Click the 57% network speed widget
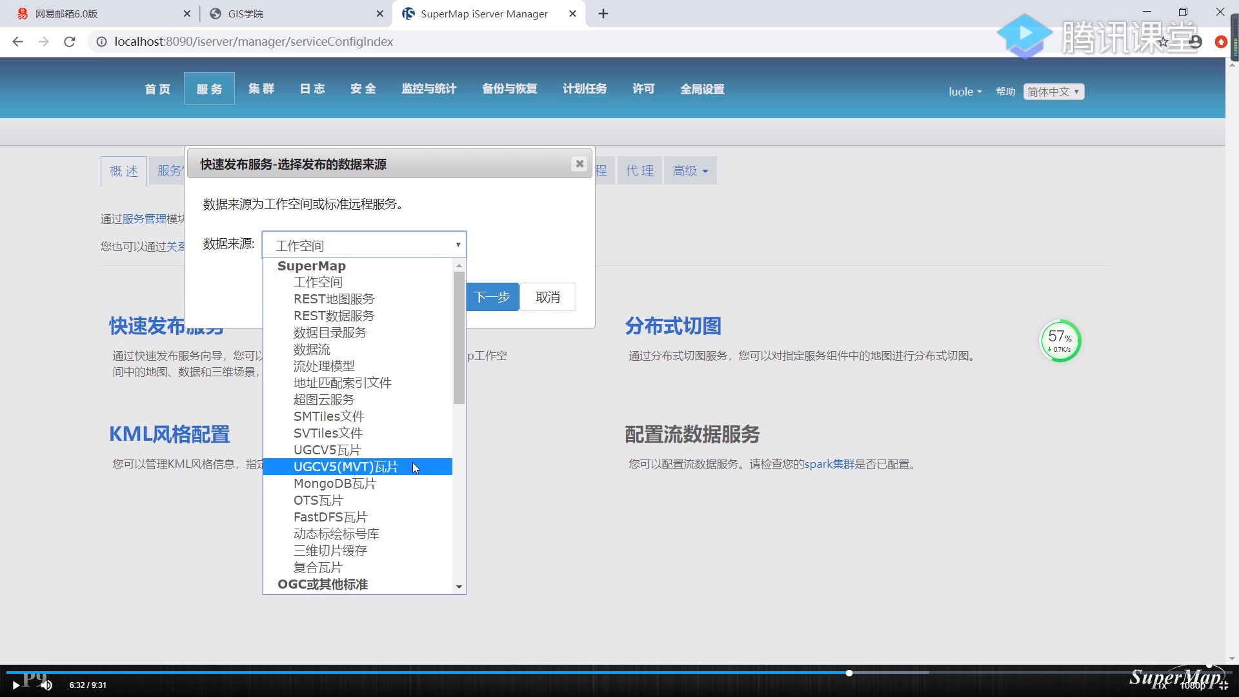Viewport: 1239px width, 697px height. (x=1060, y=341)
